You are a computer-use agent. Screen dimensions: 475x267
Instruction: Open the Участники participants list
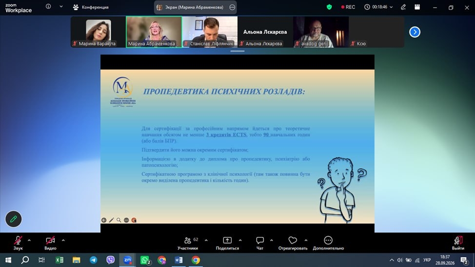[x=188, y=243]
